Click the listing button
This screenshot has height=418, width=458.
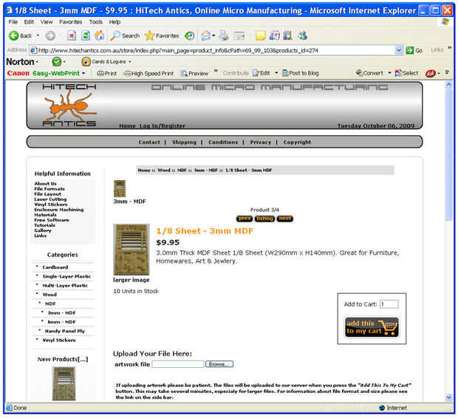(x=264, y=219)
